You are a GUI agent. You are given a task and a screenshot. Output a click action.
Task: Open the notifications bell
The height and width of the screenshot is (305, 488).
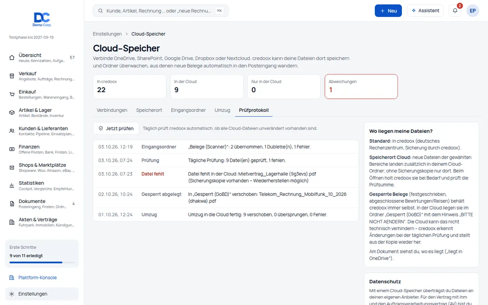455,11
